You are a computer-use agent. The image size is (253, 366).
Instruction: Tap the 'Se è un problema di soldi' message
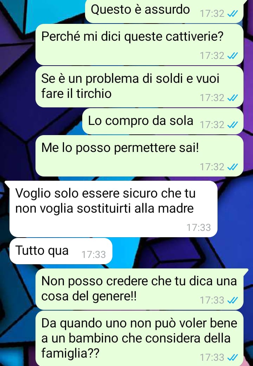coord(140,87)
